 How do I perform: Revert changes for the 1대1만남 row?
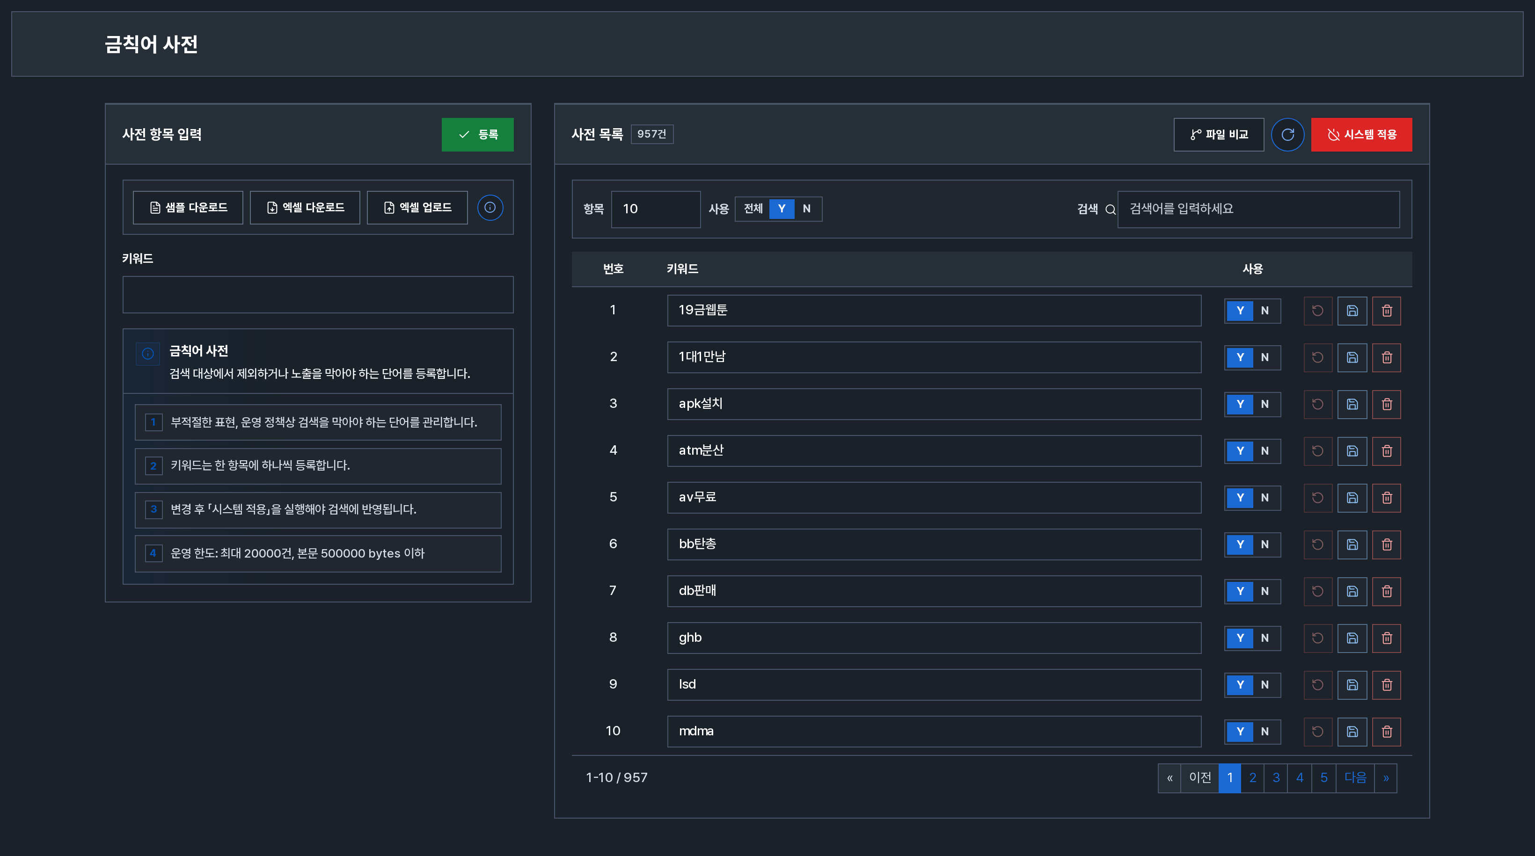tap(1317, 357)
